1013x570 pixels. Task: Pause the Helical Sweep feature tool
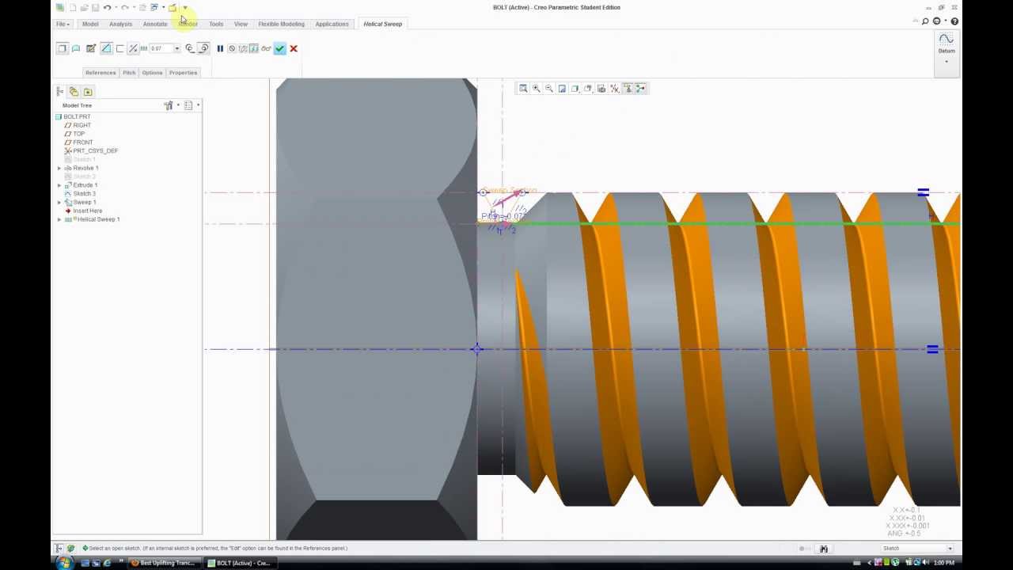tap(220, 48)
